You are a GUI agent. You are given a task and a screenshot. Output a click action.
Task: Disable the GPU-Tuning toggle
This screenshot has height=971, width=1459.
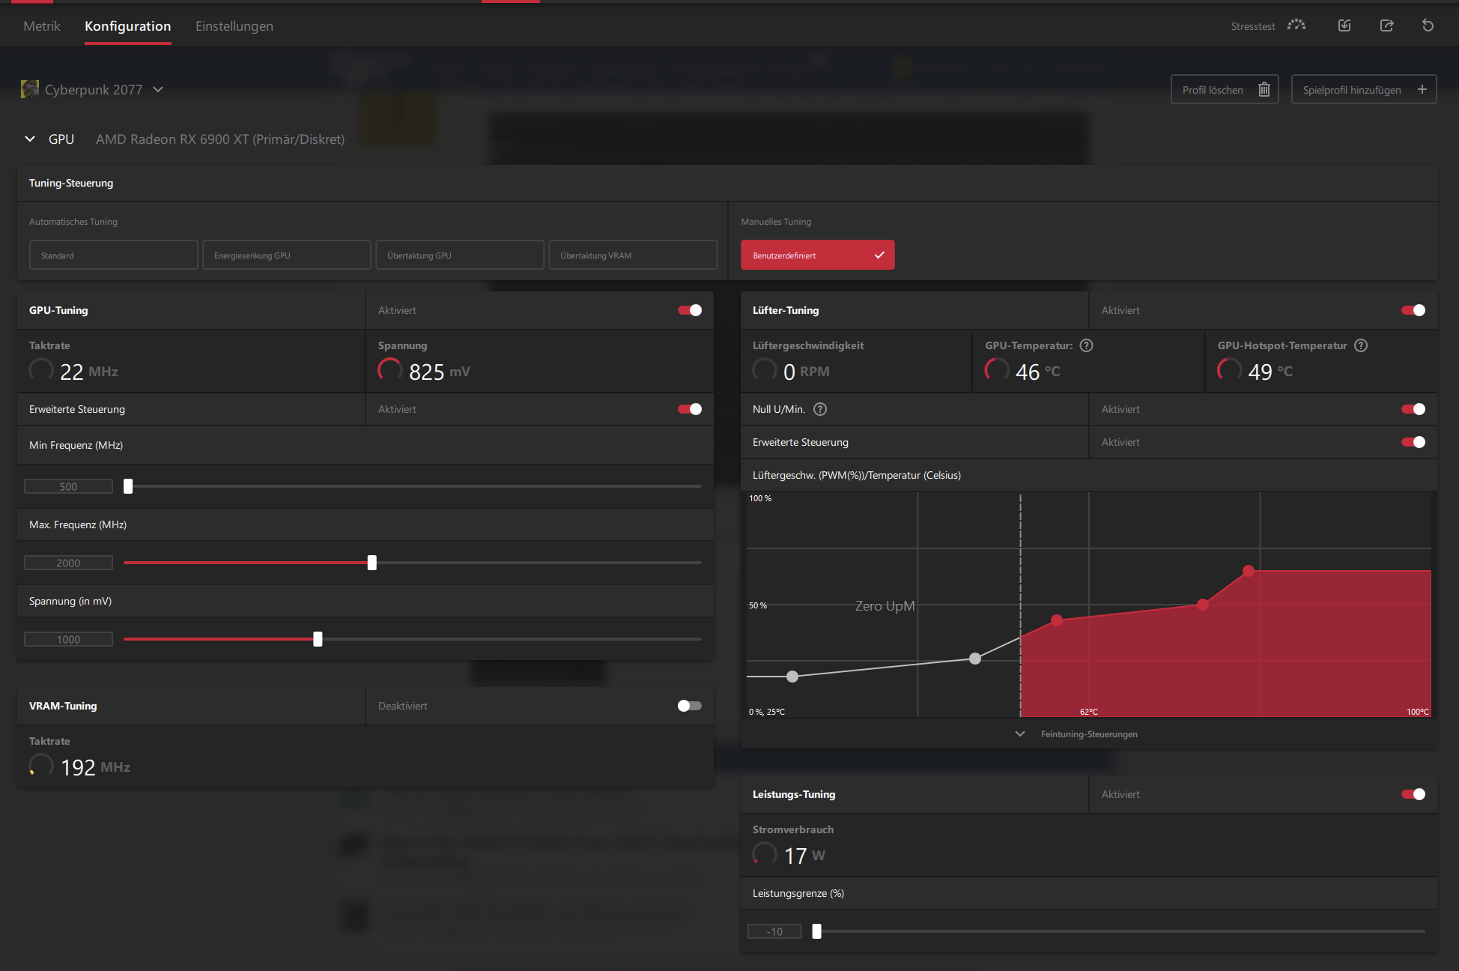tap(690, 310)
